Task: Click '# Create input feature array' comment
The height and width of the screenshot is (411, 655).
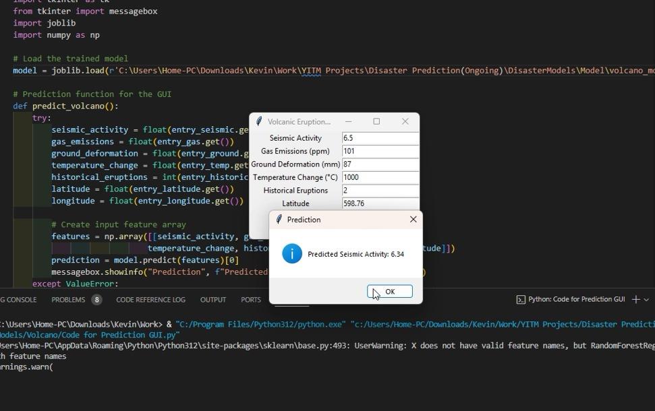Action: (x=119, y=224)
